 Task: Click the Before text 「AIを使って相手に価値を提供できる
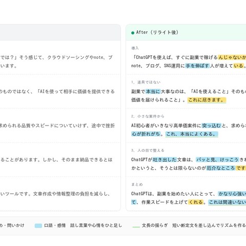tap(76, 92)
